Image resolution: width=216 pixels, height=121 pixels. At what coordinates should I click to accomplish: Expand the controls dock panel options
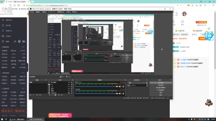(x=171, y=80)
